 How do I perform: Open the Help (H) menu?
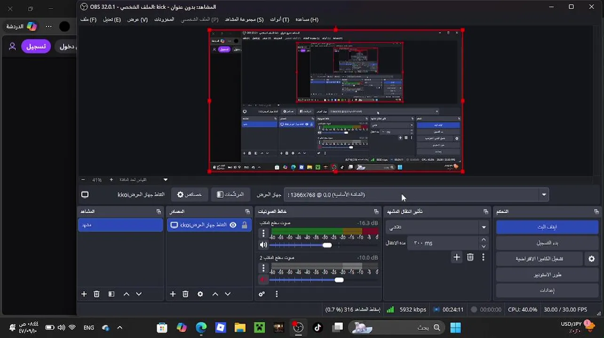tap(307, 19)
